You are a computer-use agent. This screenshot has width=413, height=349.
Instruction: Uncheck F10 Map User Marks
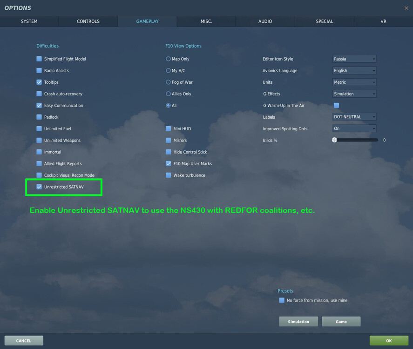(x=168, y=163)
